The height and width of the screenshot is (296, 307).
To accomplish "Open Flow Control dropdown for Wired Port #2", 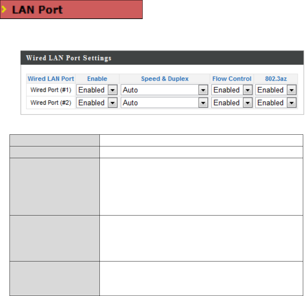I will tap(248, 103).
